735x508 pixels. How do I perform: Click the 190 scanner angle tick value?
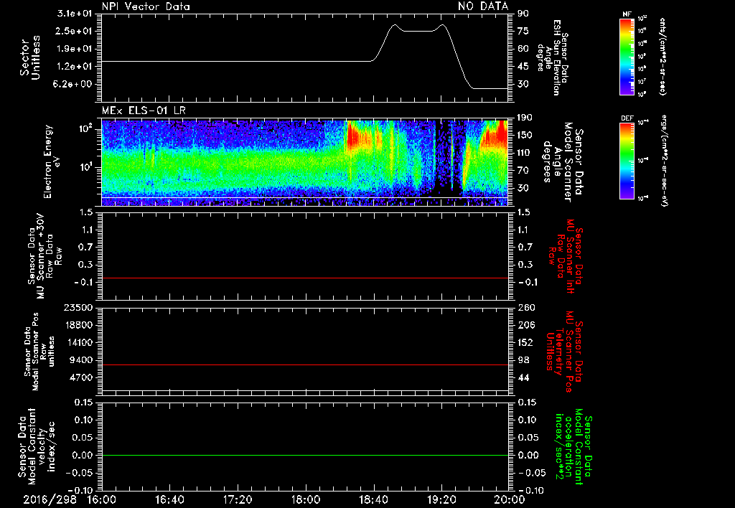526,118
